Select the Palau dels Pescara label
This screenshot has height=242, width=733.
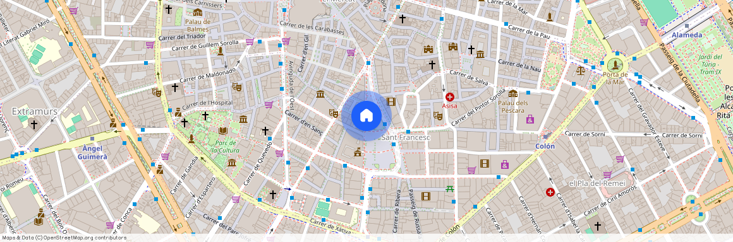pyautogui.click(x=513, y=107)
